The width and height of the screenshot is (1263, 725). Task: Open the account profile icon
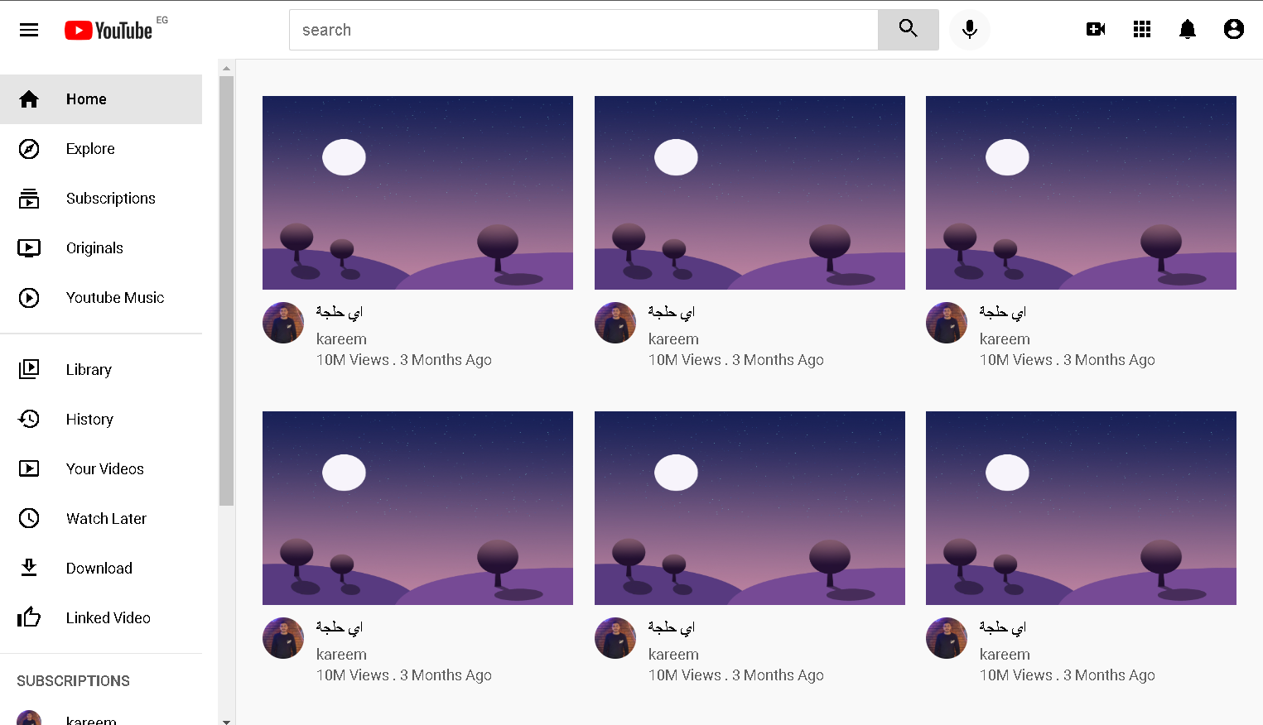[x=1234, y=30]
